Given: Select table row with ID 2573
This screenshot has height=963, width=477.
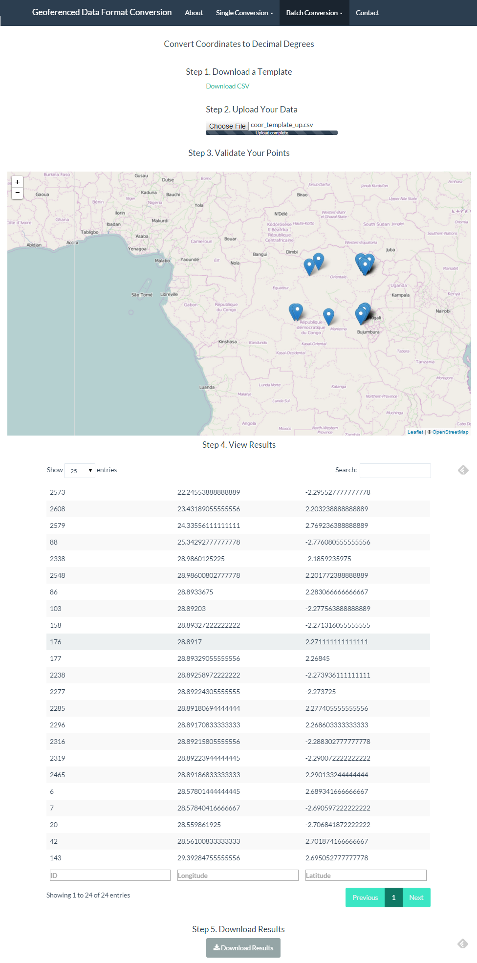Looking at the screenshot, I should (x=238, y=492).
